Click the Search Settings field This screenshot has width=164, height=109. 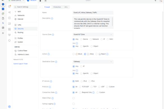click(x=26, y=7)
